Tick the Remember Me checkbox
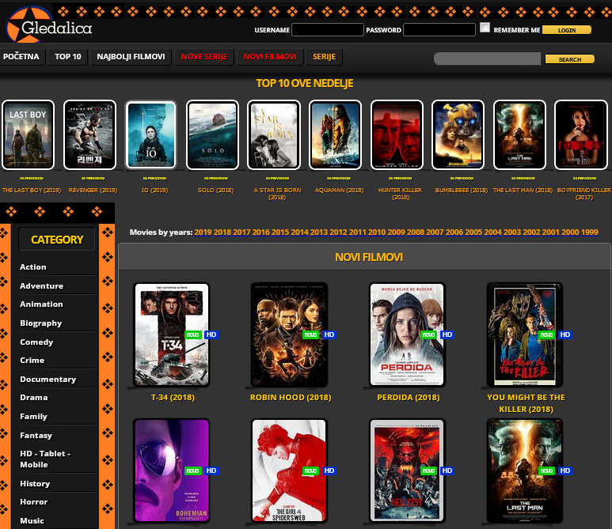Image resolution: width=612 pixels, height=529 pixels. (485, 28)
